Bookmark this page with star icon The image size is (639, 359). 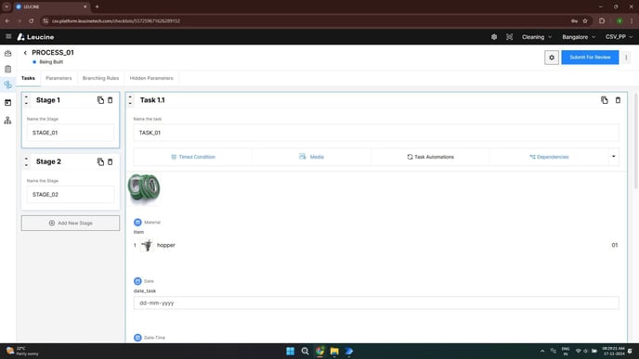(x=585, y=20)
